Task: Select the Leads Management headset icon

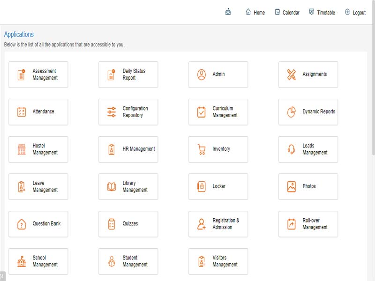Action: tap(291, 149)
